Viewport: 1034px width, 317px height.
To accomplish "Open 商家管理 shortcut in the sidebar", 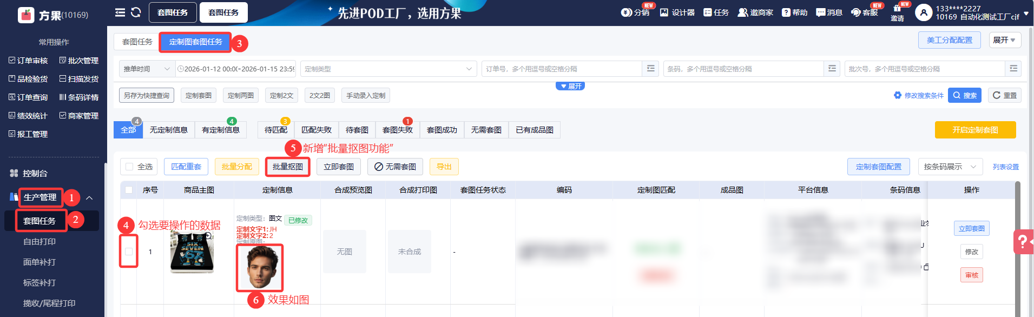I will pos(79,116).
